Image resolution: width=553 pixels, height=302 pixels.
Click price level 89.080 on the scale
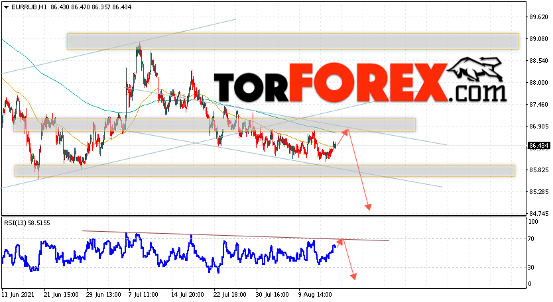tap(538, 39)
